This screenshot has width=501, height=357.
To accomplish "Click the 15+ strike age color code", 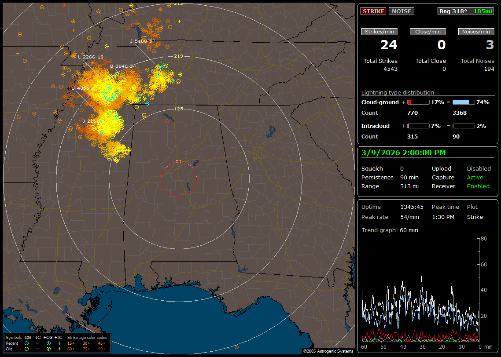I will pyautogui.click(x=71, y=343).
